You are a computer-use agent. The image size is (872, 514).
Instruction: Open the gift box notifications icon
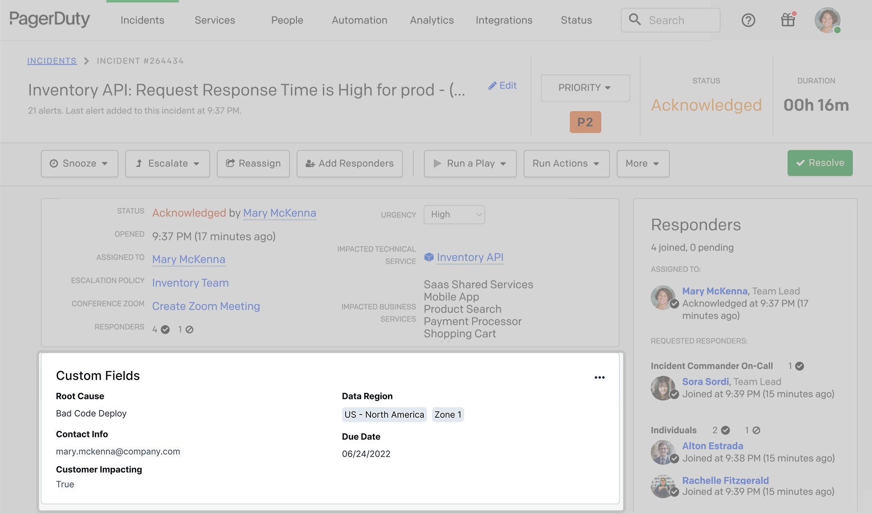788,20
